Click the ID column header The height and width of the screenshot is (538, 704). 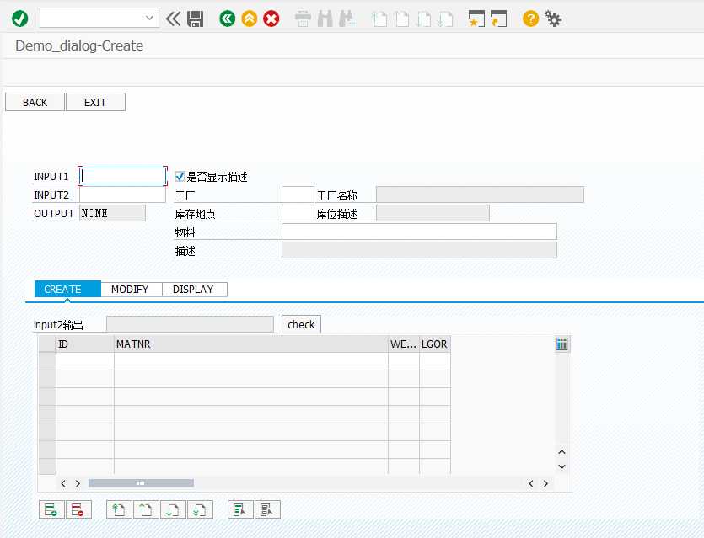point(85,344)
